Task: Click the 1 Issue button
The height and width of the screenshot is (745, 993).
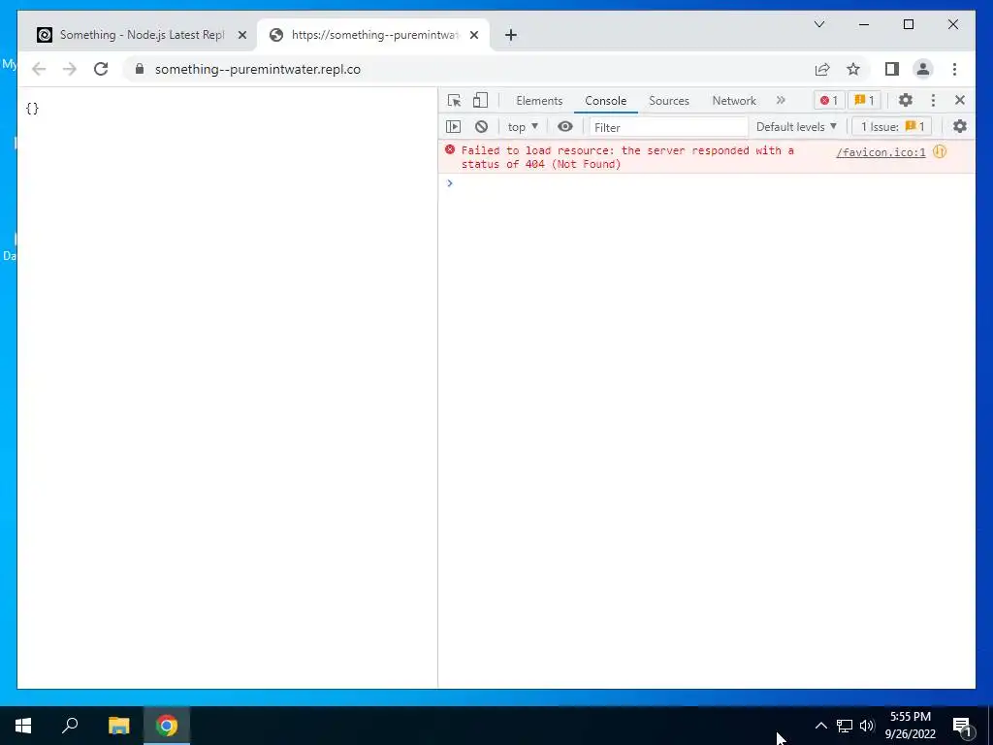Action: click(892, 127)
